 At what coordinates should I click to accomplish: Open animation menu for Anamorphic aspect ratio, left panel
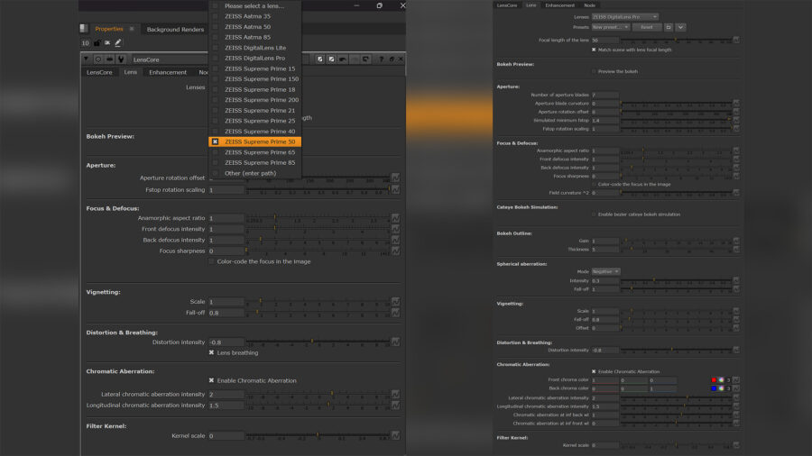coord(396,218)
